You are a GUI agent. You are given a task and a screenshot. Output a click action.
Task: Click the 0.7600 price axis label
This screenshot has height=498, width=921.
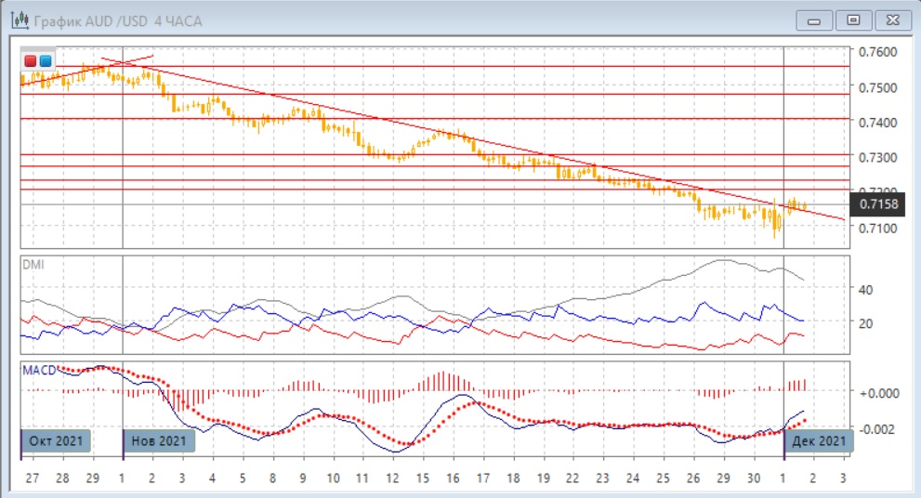coord(878,51)
